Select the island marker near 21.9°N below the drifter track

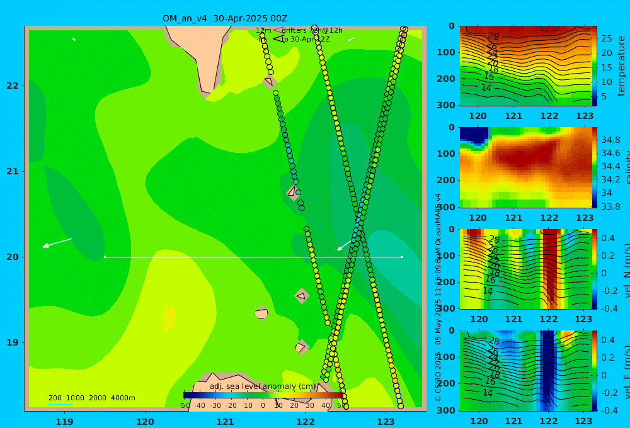[270, 82]
